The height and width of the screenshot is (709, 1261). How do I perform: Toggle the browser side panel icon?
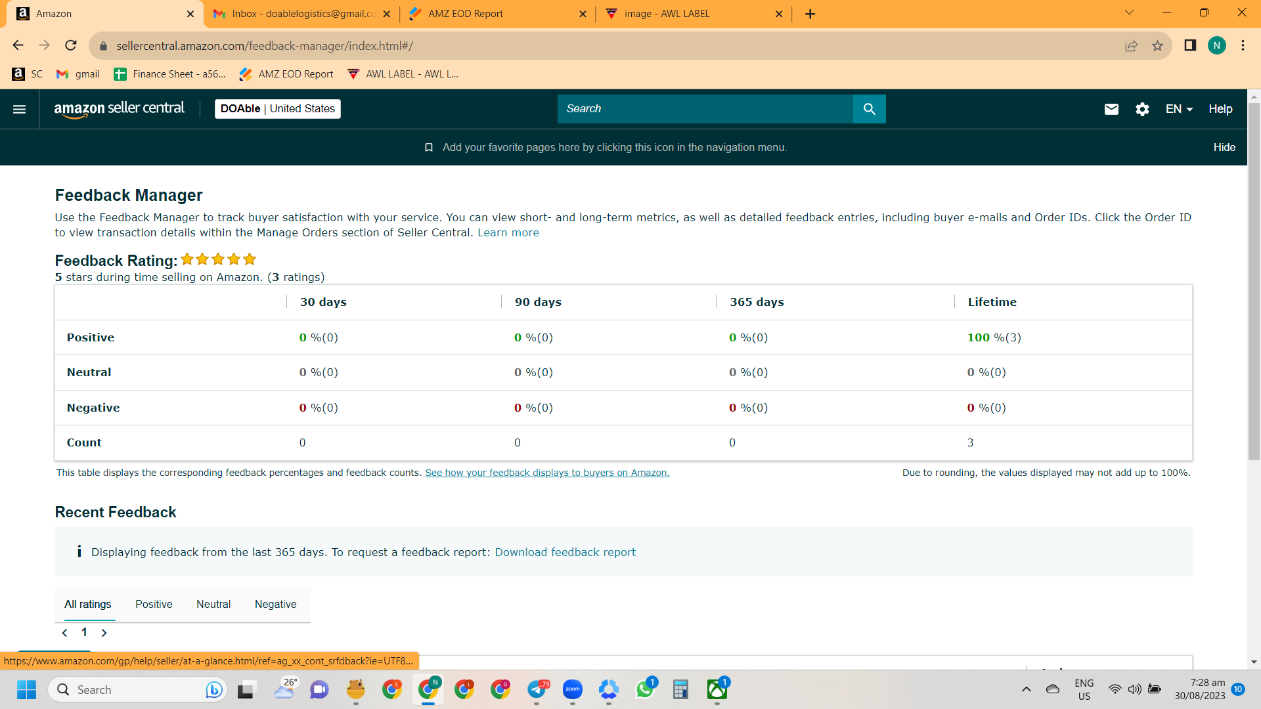(x=1190, y=45)
